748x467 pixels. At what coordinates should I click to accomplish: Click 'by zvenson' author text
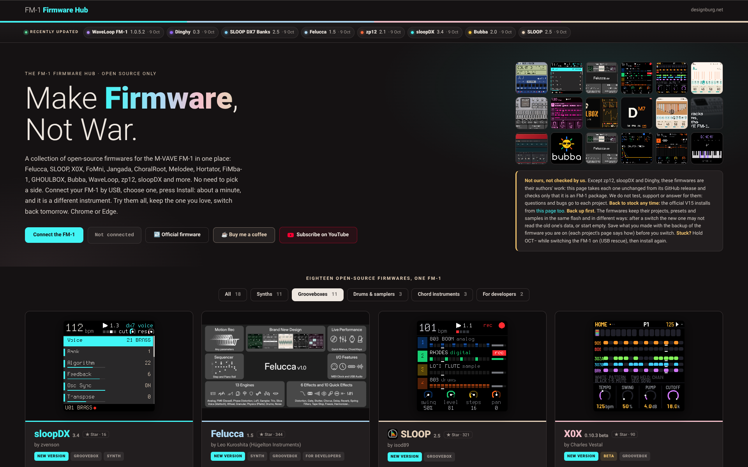click(x=47, y=445)
